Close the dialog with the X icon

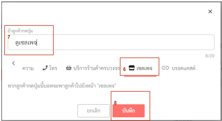pos(210,12)
